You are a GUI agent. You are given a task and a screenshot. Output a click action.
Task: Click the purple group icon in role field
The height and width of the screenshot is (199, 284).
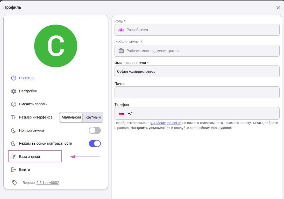click(121, 30)
